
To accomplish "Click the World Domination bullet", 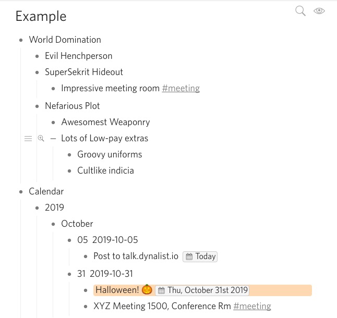I will [21, 40].
